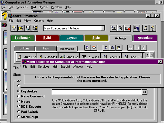Viewport: 164px width, 123px height.
Task: Open Mail menu in CompuServe Information Manager window
Action: (x=33, y=7)
